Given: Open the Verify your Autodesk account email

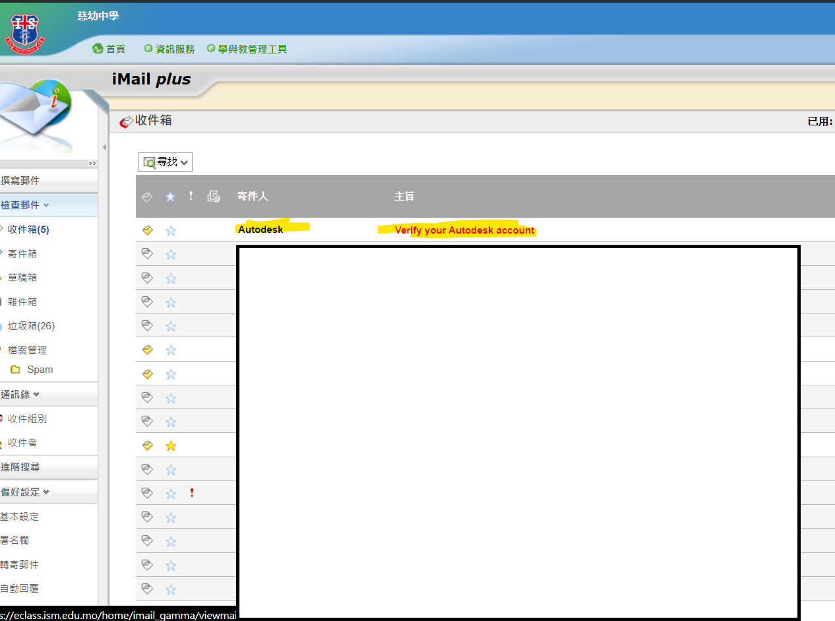Looking at the screenshot, I should (464, 230).
